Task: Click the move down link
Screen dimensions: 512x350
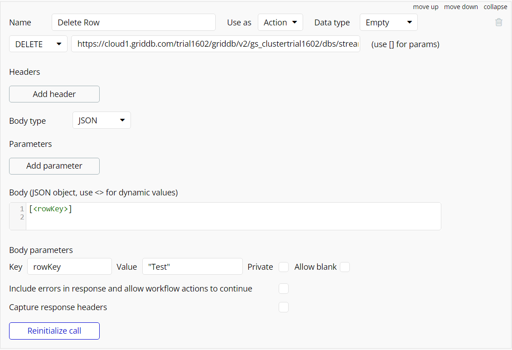Action: click(461, 7)
